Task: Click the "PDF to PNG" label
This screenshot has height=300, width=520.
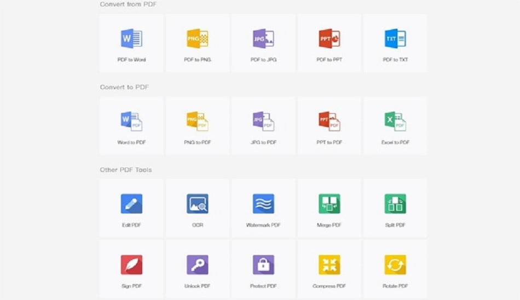Action: [198, 60]
